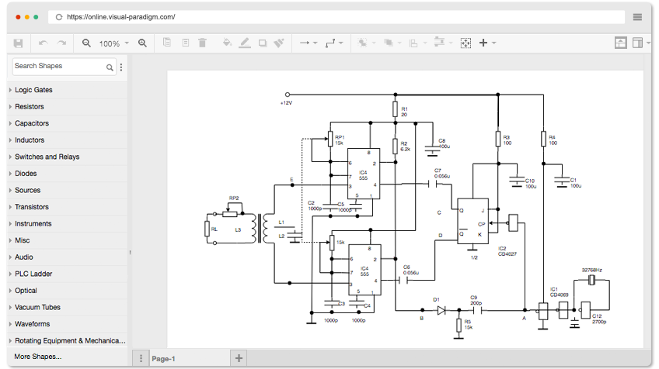
Task: Click the magnifier icon in Search Shapes
Action: pyautogui.click(x=110, y=67)
